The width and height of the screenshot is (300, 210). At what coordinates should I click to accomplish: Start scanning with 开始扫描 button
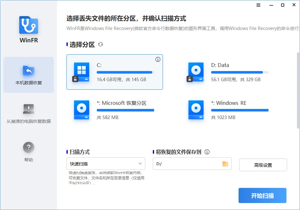(262, 195)
